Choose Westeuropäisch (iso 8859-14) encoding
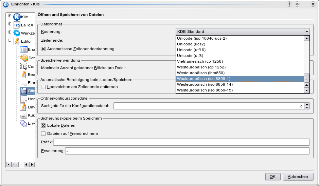 [x=240, y=84]
